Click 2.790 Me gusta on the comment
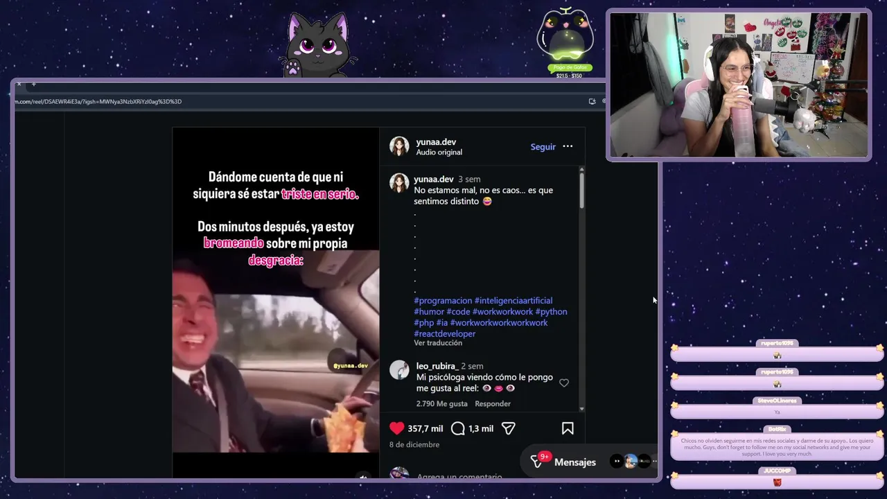 [x=442, y=403]
